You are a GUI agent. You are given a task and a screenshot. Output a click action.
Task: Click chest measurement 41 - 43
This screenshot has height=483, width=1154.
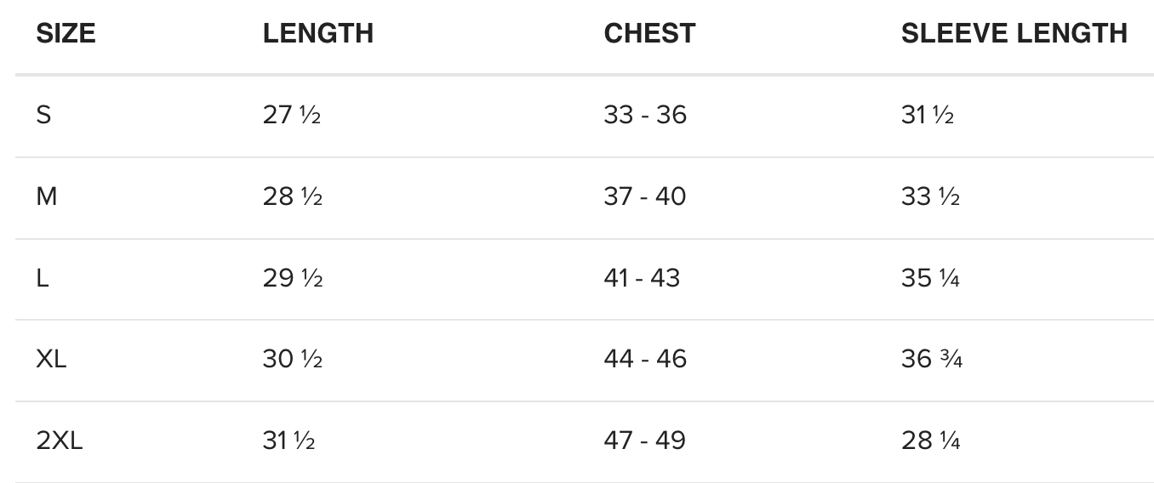click(x=642, y=278)
